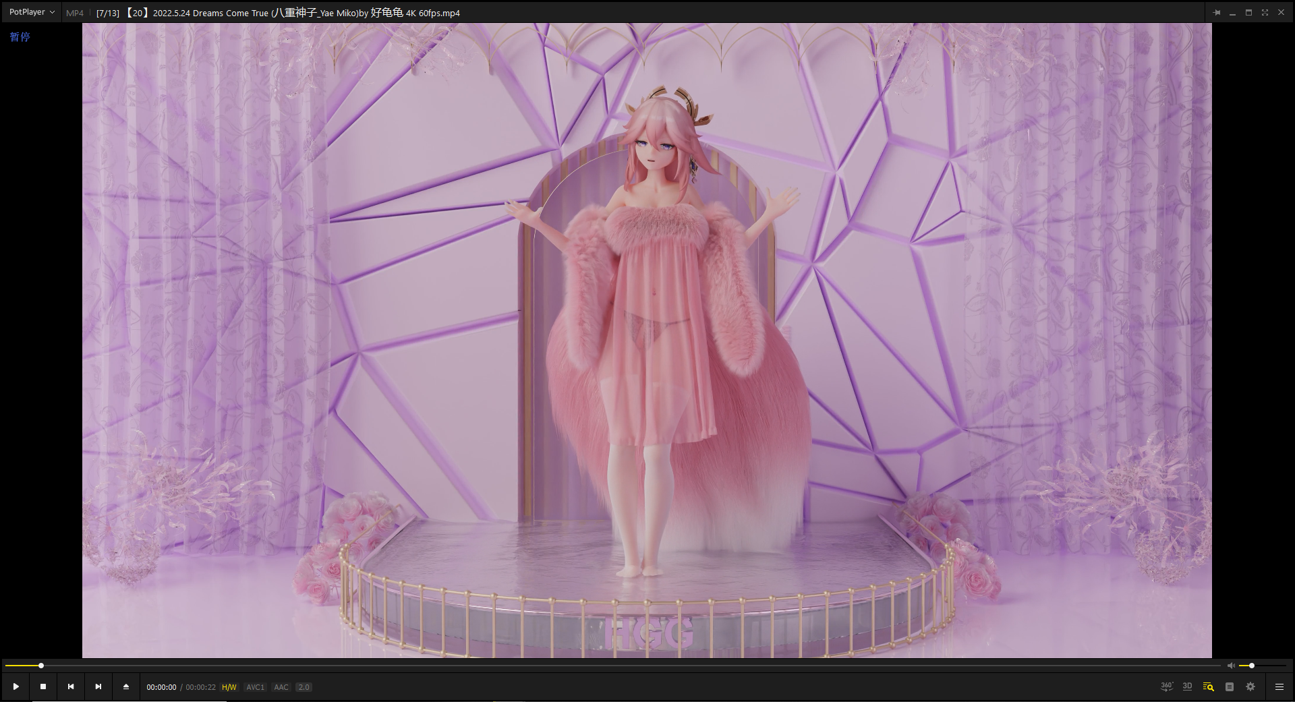This screenshot has width=1295, height=702.
Task: Click the total duration 00:00:22 display
Action: [x=201, y=687]
